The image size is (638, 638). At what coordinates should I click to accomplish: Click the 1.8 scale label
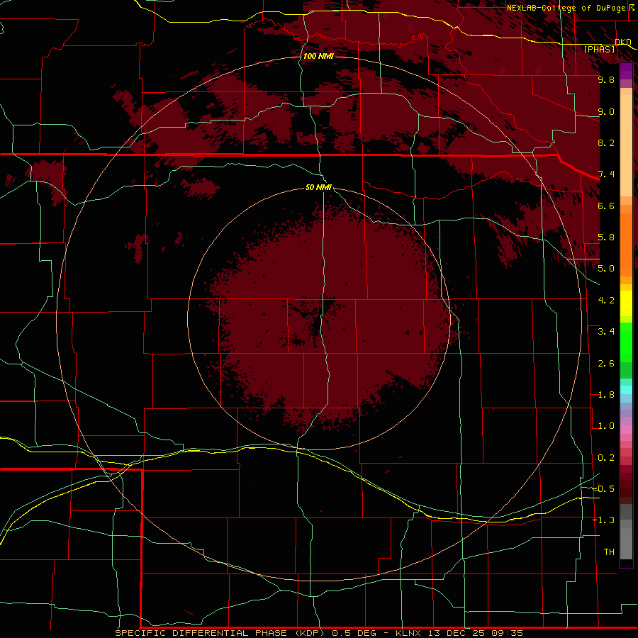click(606, 395)
